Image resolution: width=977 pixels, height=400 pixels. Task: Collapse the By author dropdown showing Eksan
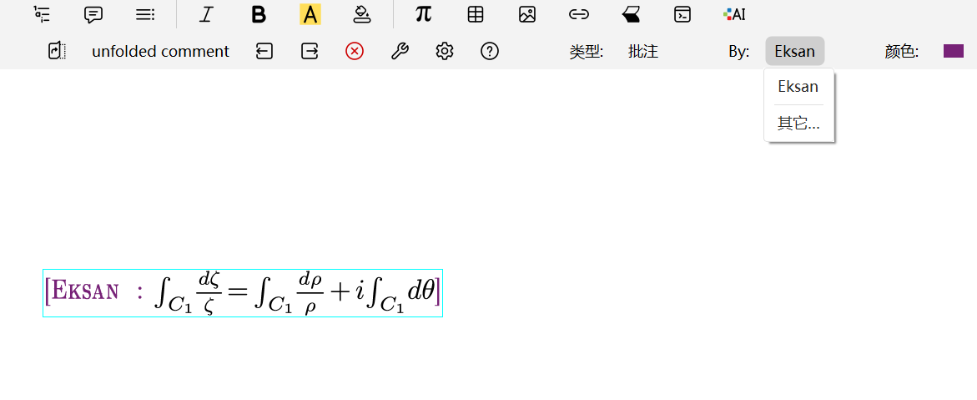[x=794, y=52]
